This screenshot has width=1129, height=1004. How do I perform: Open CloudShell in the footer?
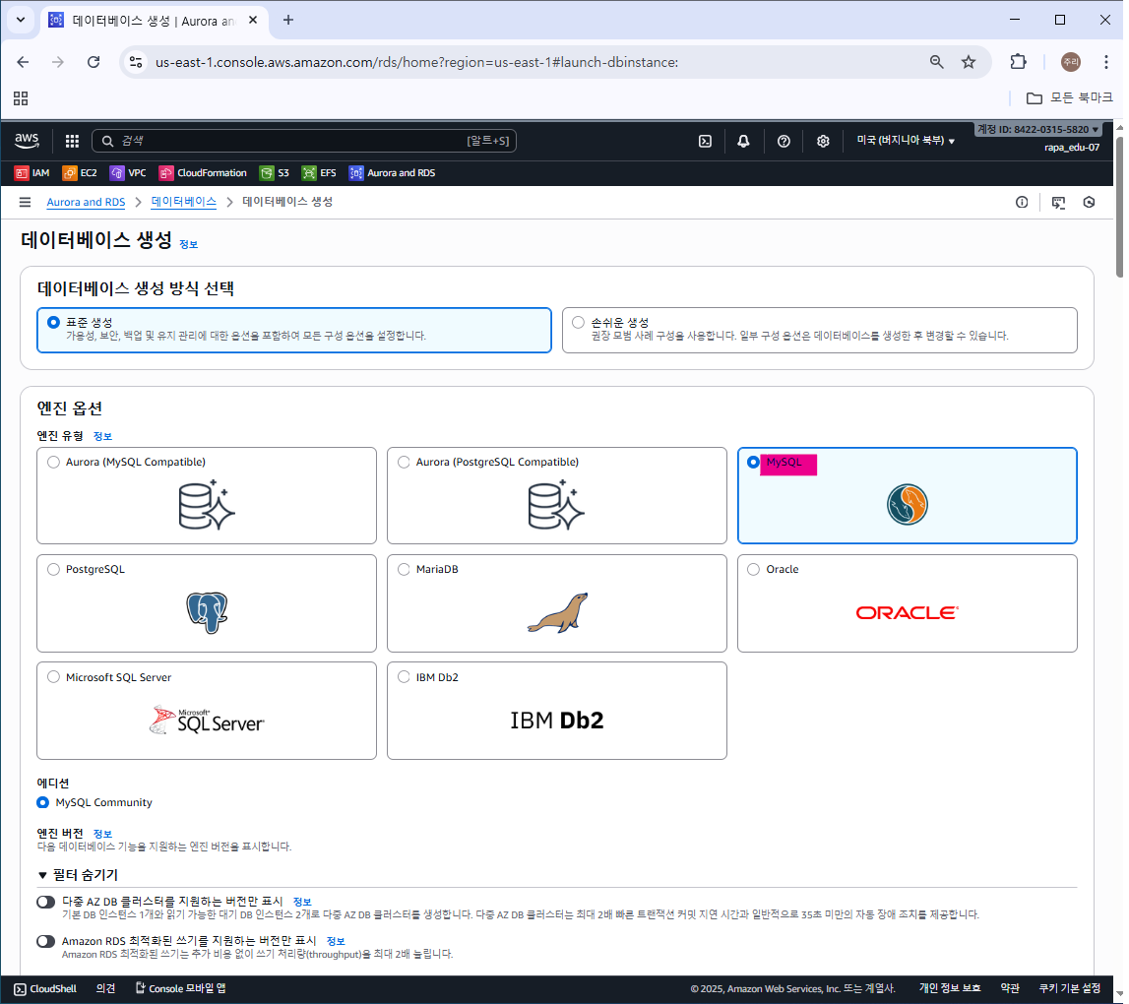pos(45,989)
